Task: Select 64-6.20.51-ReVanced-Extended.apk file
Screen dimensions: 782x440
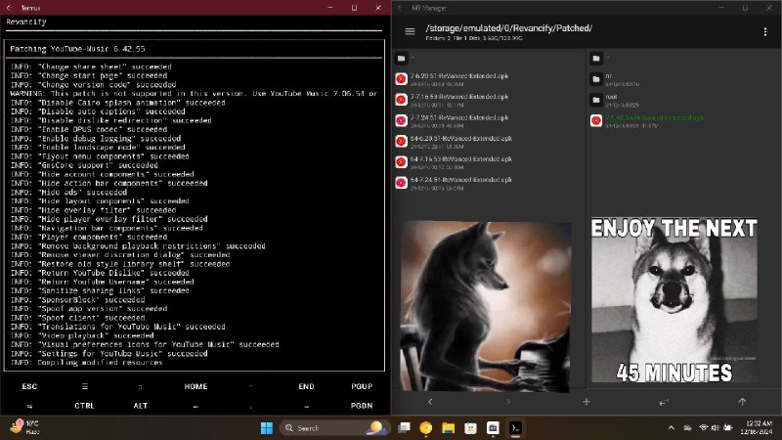Action: click(489, 141)
